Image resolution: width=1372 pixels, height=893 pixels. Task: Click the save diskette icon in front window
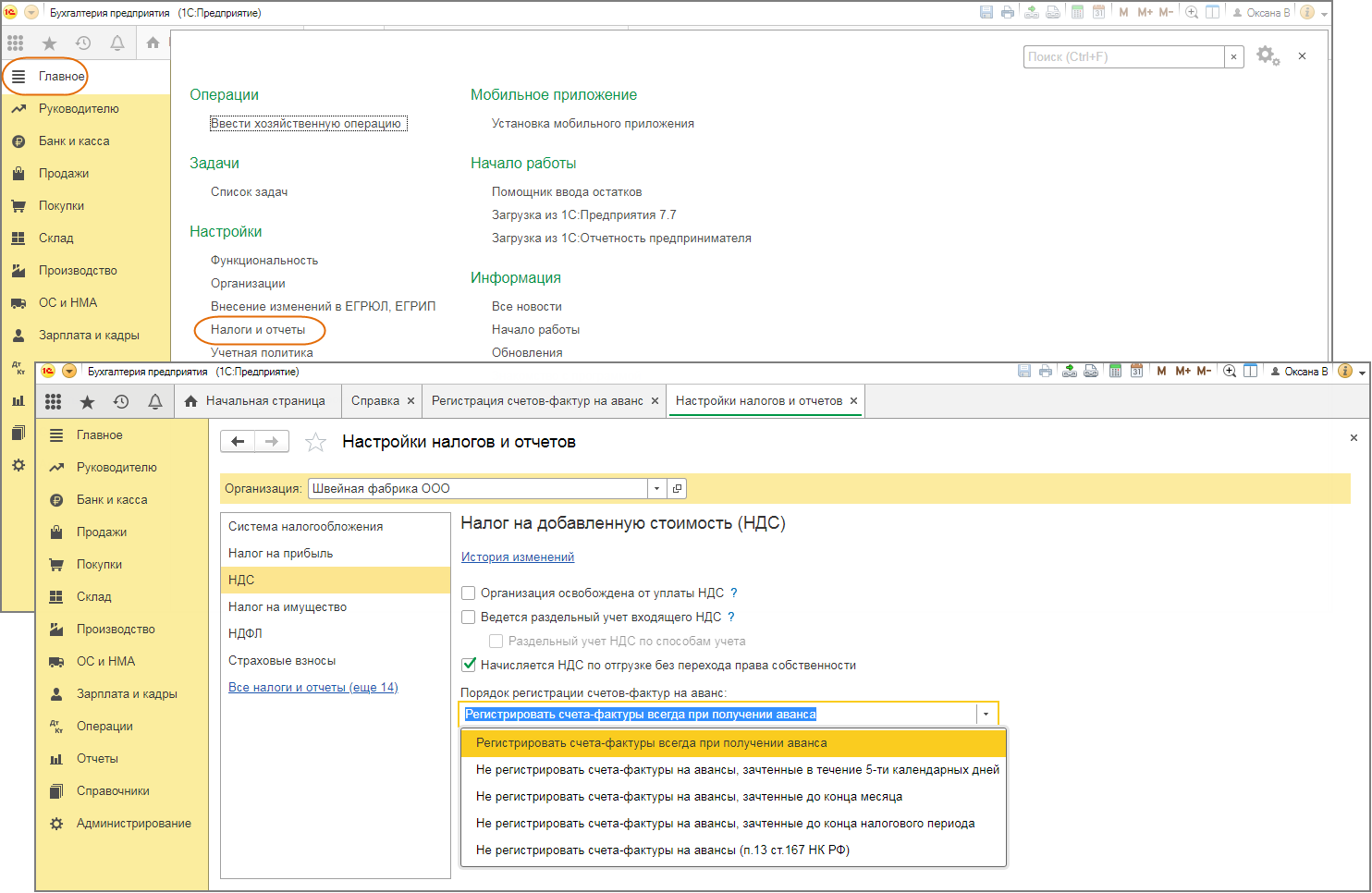coord(1024,371)
